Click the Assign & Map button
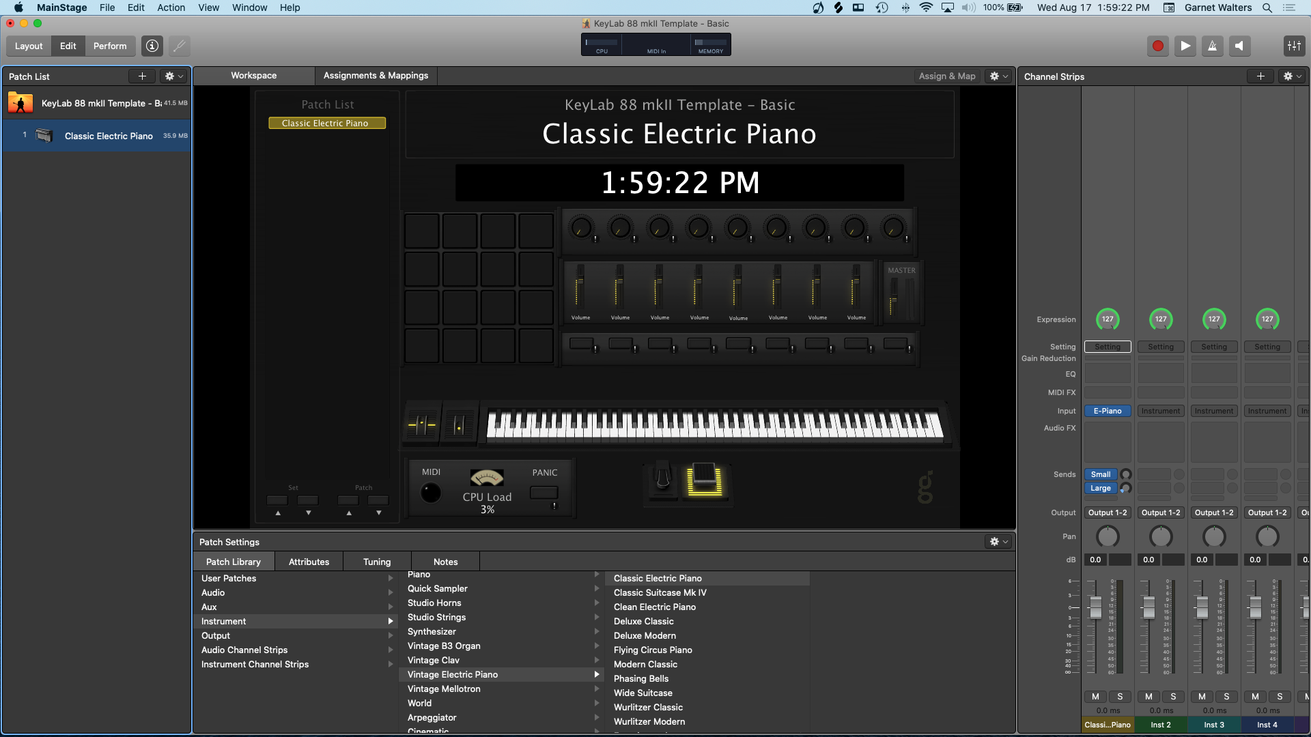The height and width of the screenshot is (737, 1311). (947, 76)
